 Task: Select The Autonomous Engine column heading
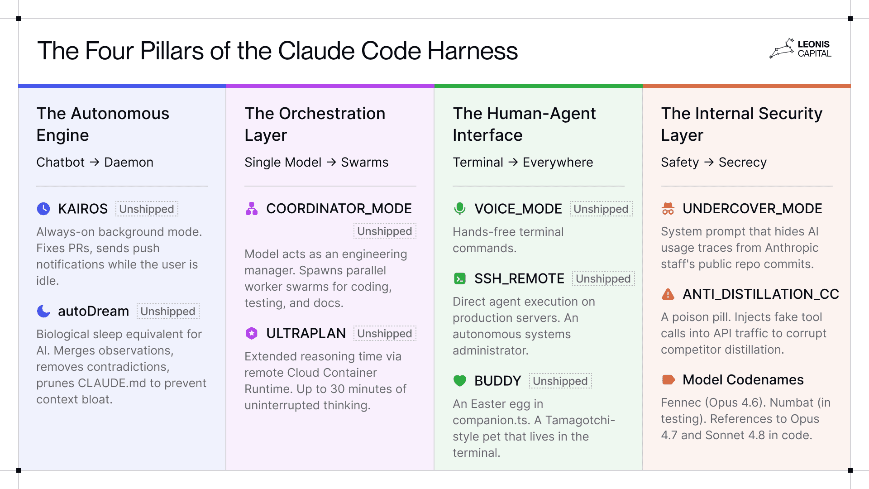[103, 124]
